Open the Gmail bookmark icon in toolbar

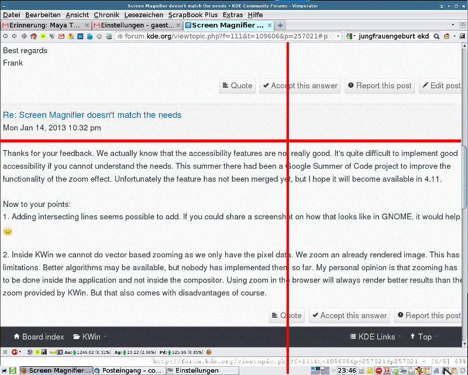(x=61, y=36)
